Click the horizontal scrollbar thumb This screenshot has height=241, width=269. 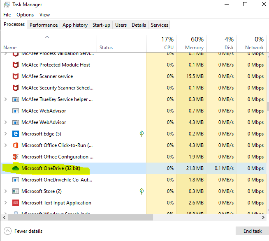coord(80,217)
